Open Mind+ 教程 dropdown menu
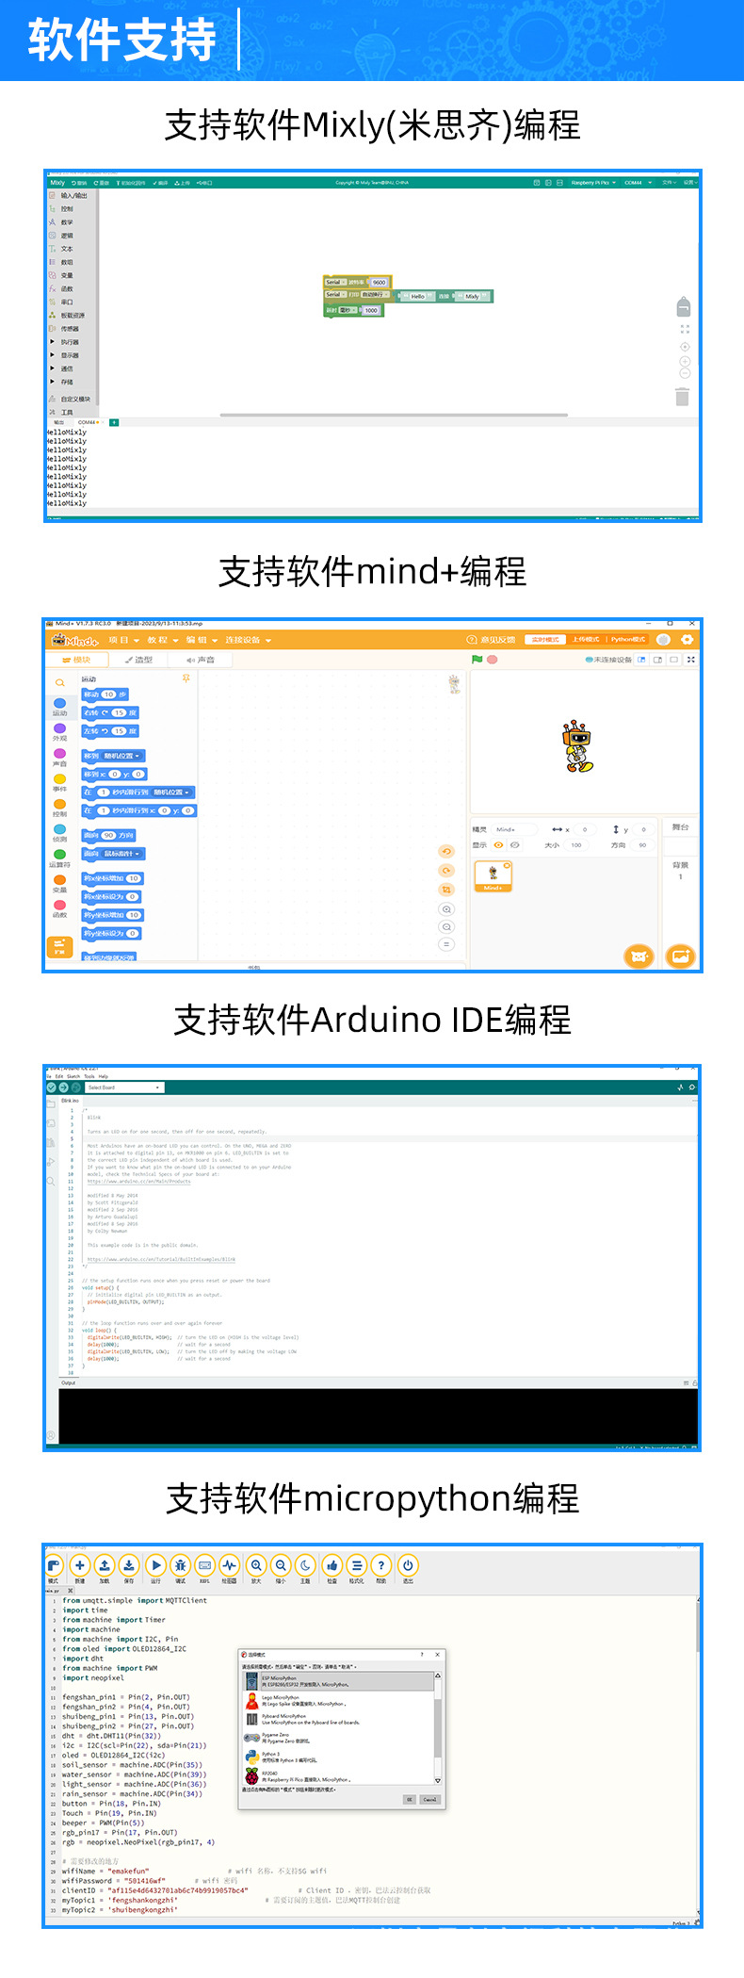The width and height of the screenshot is (744, 1978). click(163, 640)
